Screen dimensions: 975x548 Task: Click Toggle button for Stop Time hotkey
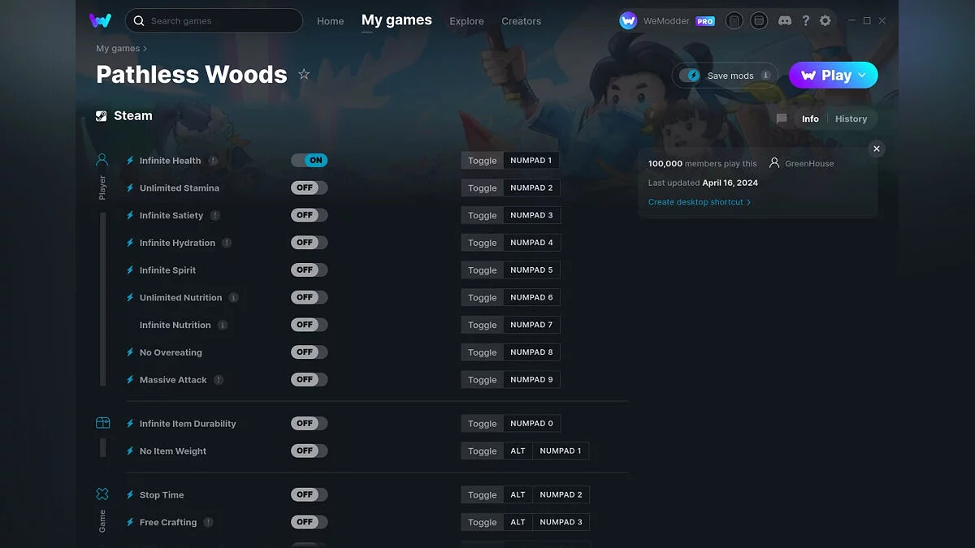[482, 494]
